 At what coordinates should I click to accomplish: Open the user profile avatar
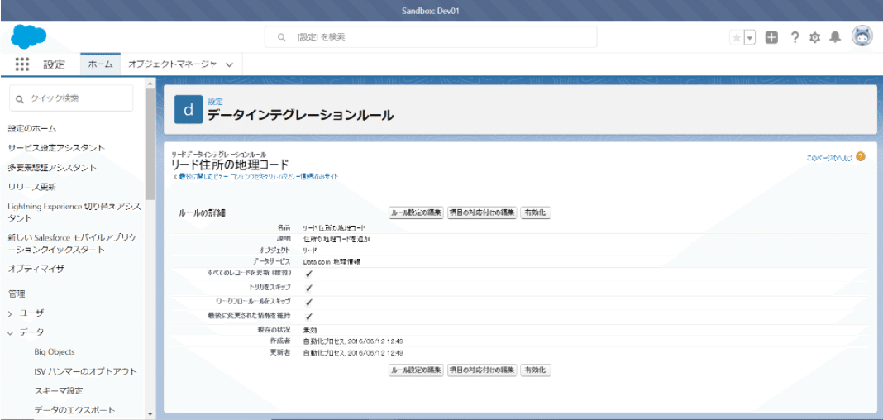pos(862,36)
